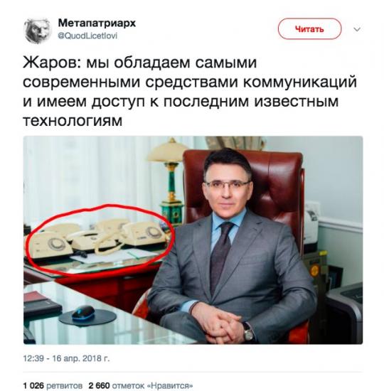Click the computer mouse in the photo
Image resolution: width=384 pixels, height=391 pixels.
83,314
